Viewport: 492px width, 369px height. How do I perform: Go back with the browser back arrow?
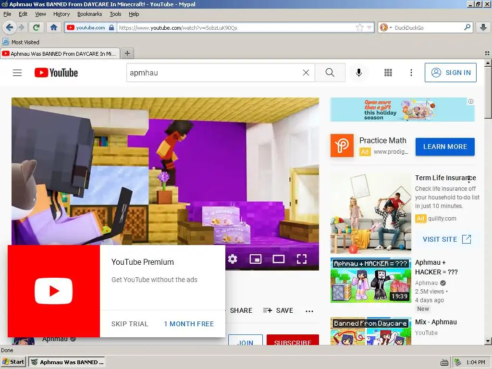(10, 27)
